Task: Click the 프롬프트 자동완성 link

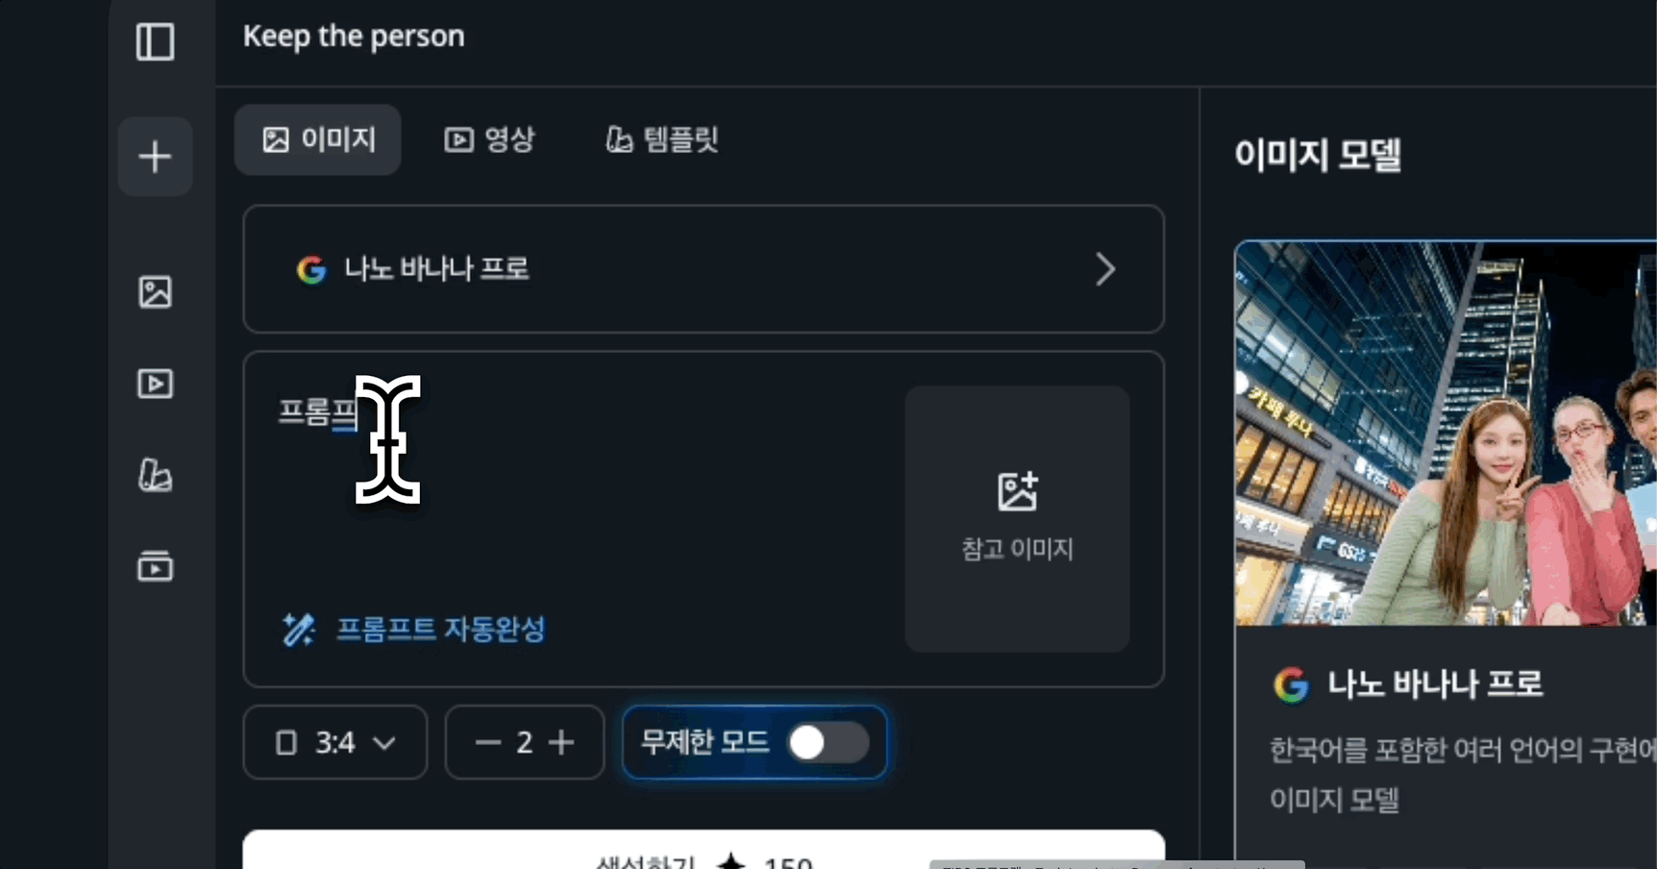Action: [x=440, y=630]
